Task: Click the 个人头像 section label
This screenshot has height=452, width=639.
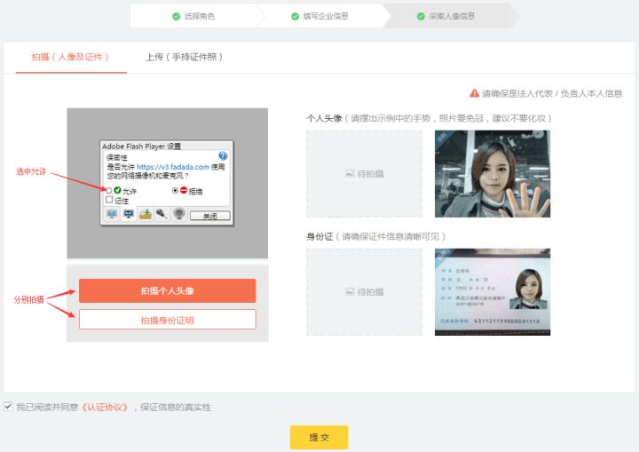Action: pyautogui.click(x=324, y=118)
